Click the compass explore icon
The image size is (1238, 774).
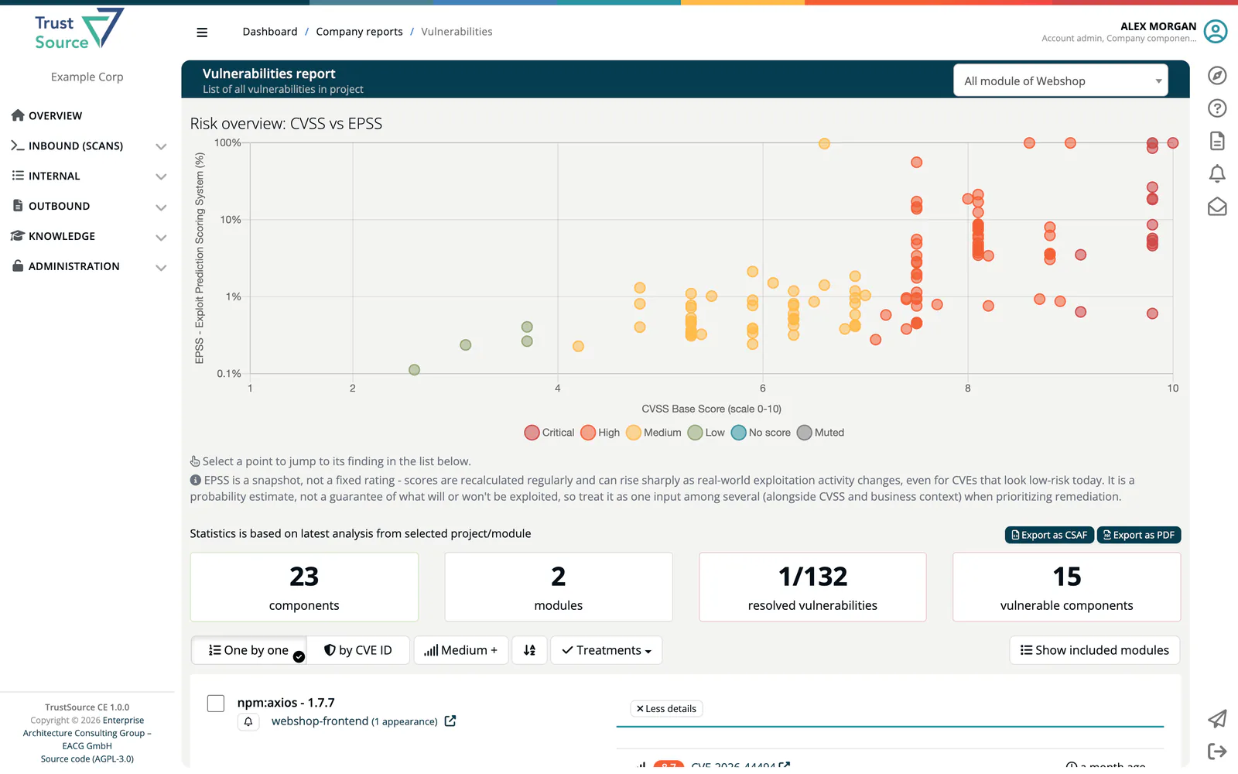coord(1217,75)
